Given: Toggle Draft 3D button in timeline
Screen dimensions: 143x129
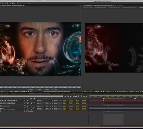Looking at the screenshot, I should [71, 96].
